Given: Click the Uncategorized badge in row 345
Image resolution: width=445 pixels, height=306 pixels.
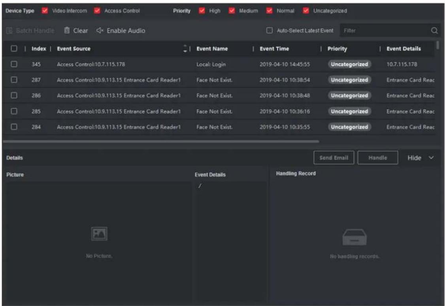Looking at the screenshot, I should click(x=349, y=64).
